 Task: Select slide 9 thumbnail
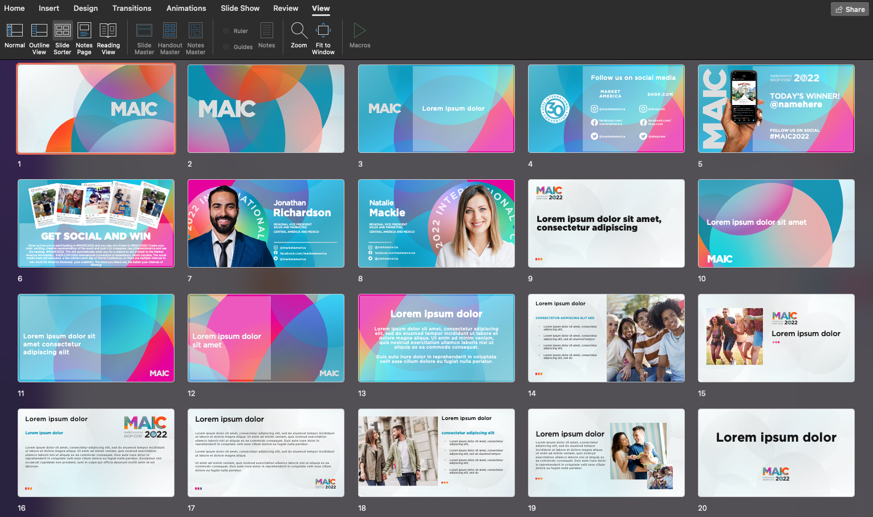pos(606,223)
